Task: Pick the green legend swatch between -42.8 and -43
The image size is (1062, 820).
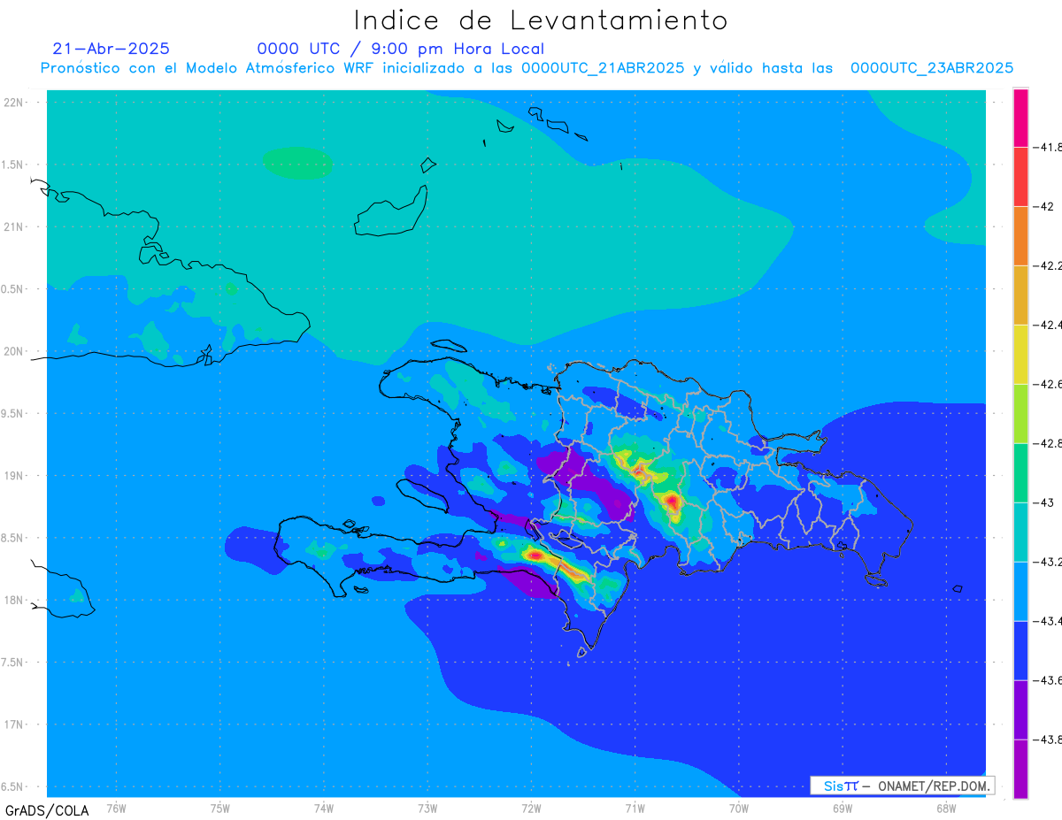Action: (x=1020, y=473)
